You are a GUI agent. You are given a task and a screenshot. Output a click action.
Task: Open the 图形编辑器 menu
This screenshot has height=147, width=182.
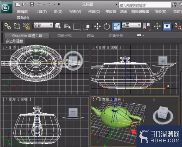[x=140, y=12]
